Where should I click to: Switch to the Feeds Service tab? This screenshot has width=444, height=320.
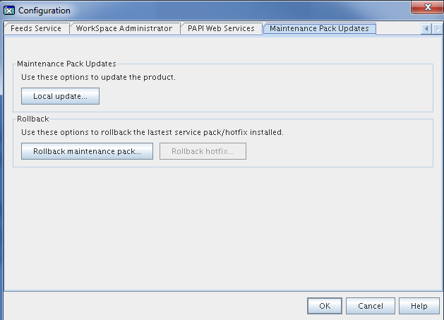tap(36, 29)
